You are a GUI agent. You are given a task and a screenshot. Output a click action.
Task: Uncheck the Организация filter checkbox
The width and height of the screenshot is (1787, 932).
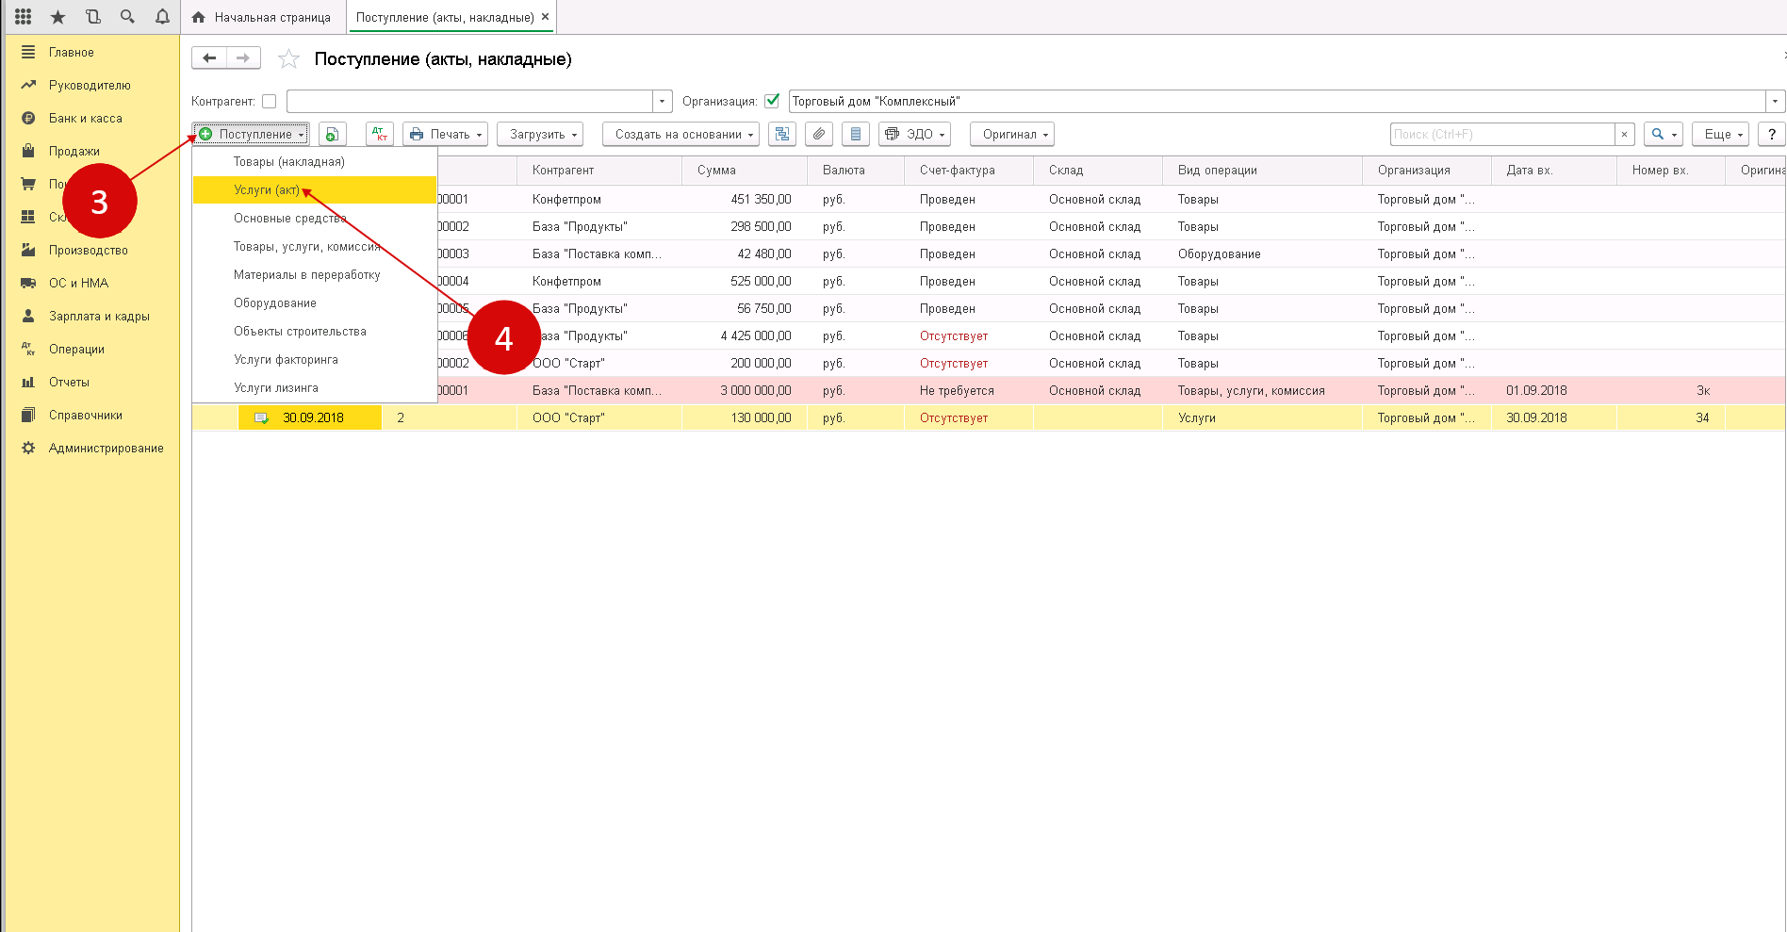772,101
